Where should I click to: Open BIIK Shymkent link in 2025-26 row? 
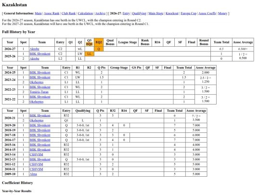(x=40, y=54)
